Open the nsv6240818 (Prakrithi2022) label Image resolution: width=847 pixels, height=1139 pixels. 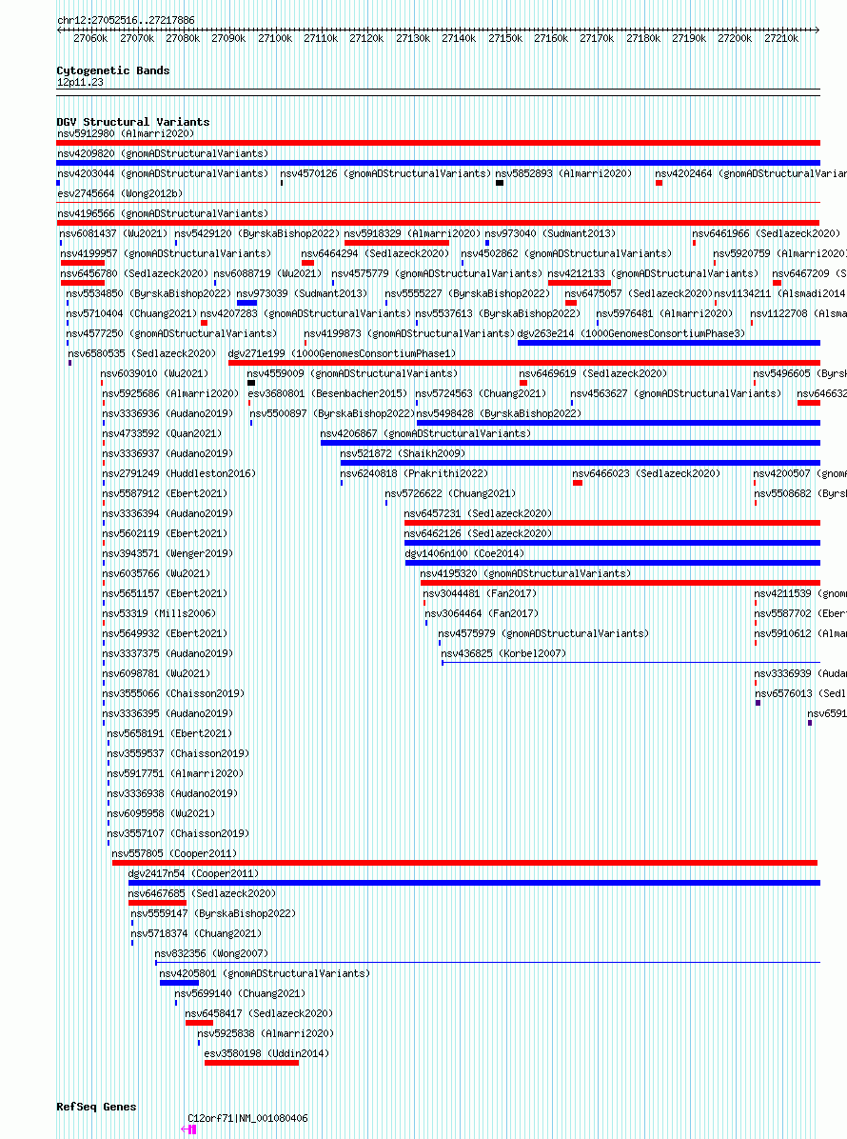coord(414,473)
